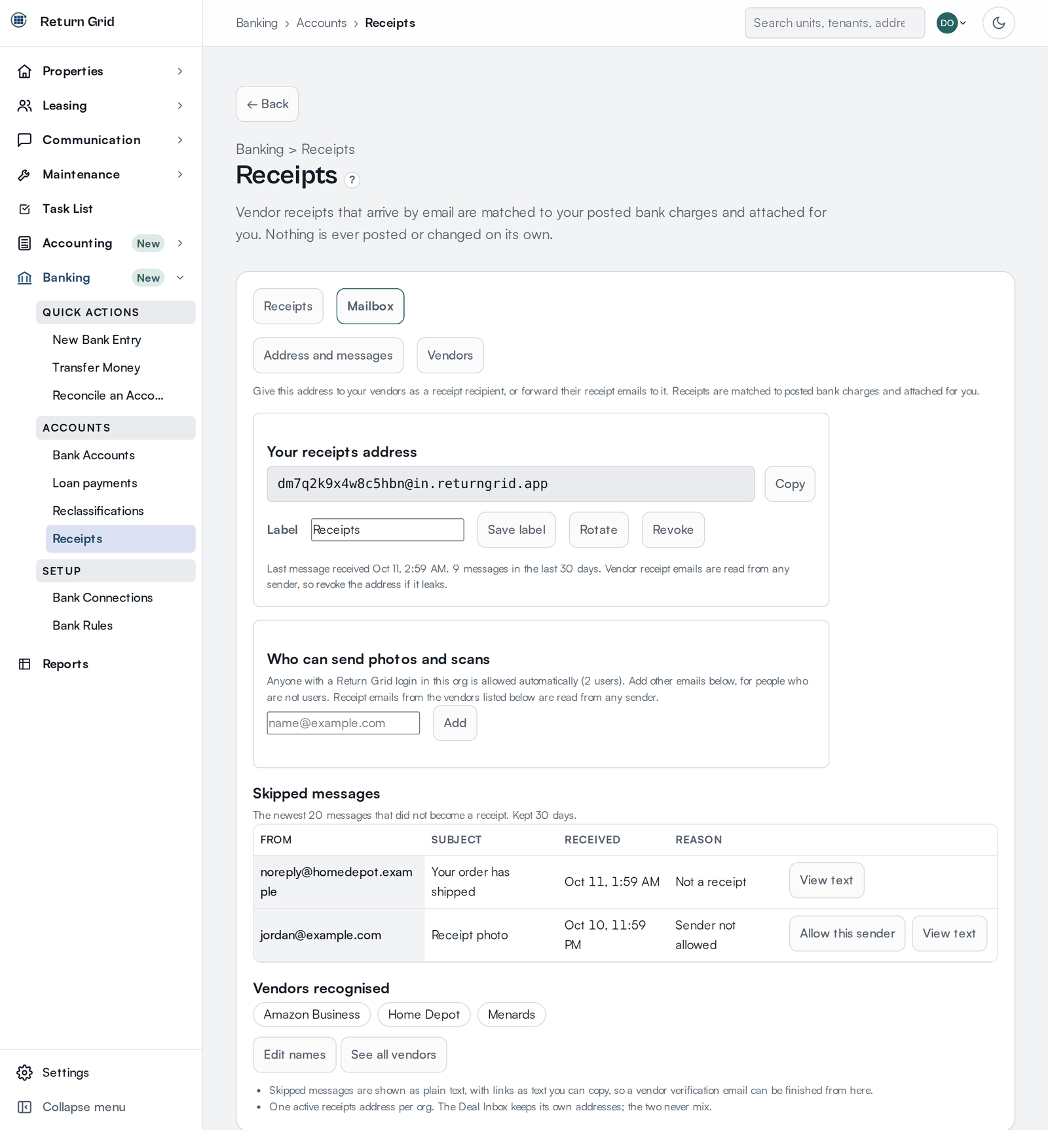Copy the receipts address
Image resolution: width=1048 pixels, height=1130 pixels.
pyautogui.click(x=790, y=484)
